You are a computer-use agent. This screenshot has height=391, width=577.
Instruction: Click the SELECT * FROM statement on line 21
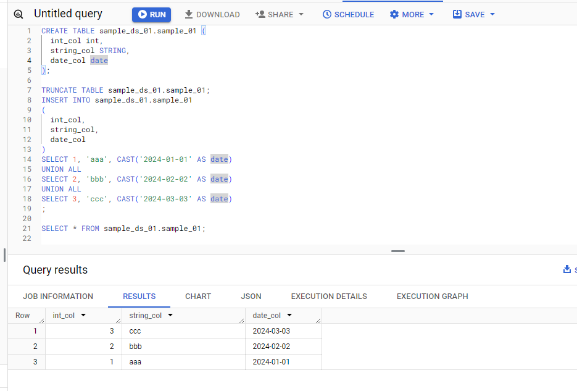[x=123, y=229]
